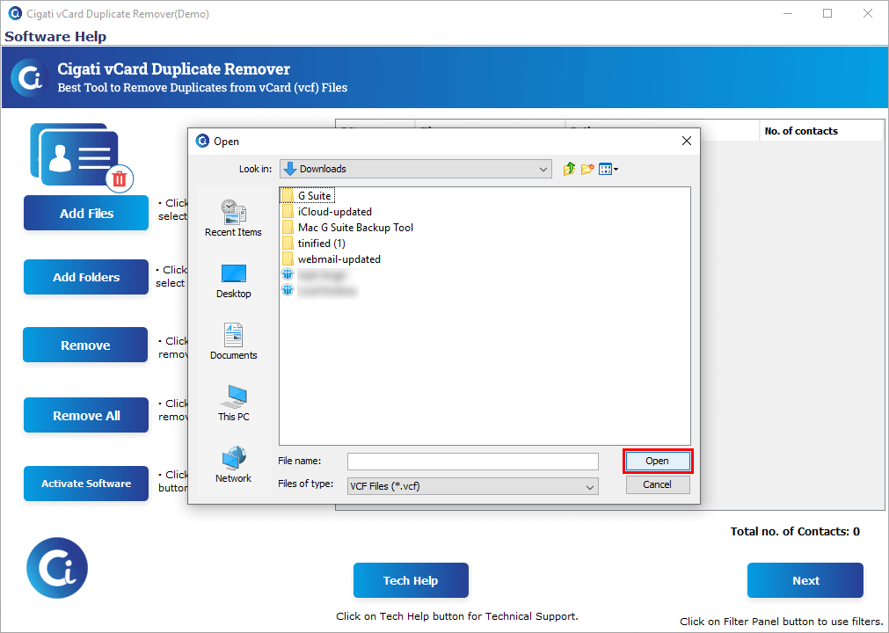Expand the Files of type dropdown

tap(473, 486)
